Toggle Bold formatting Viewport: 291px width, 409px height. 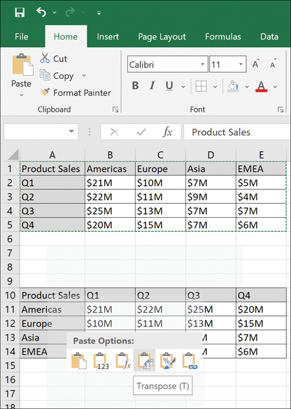click(x=135, y=85)
